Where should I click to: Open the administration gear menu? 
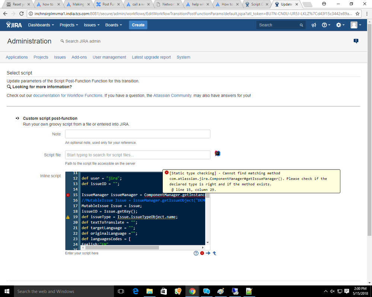pos(340,25)
